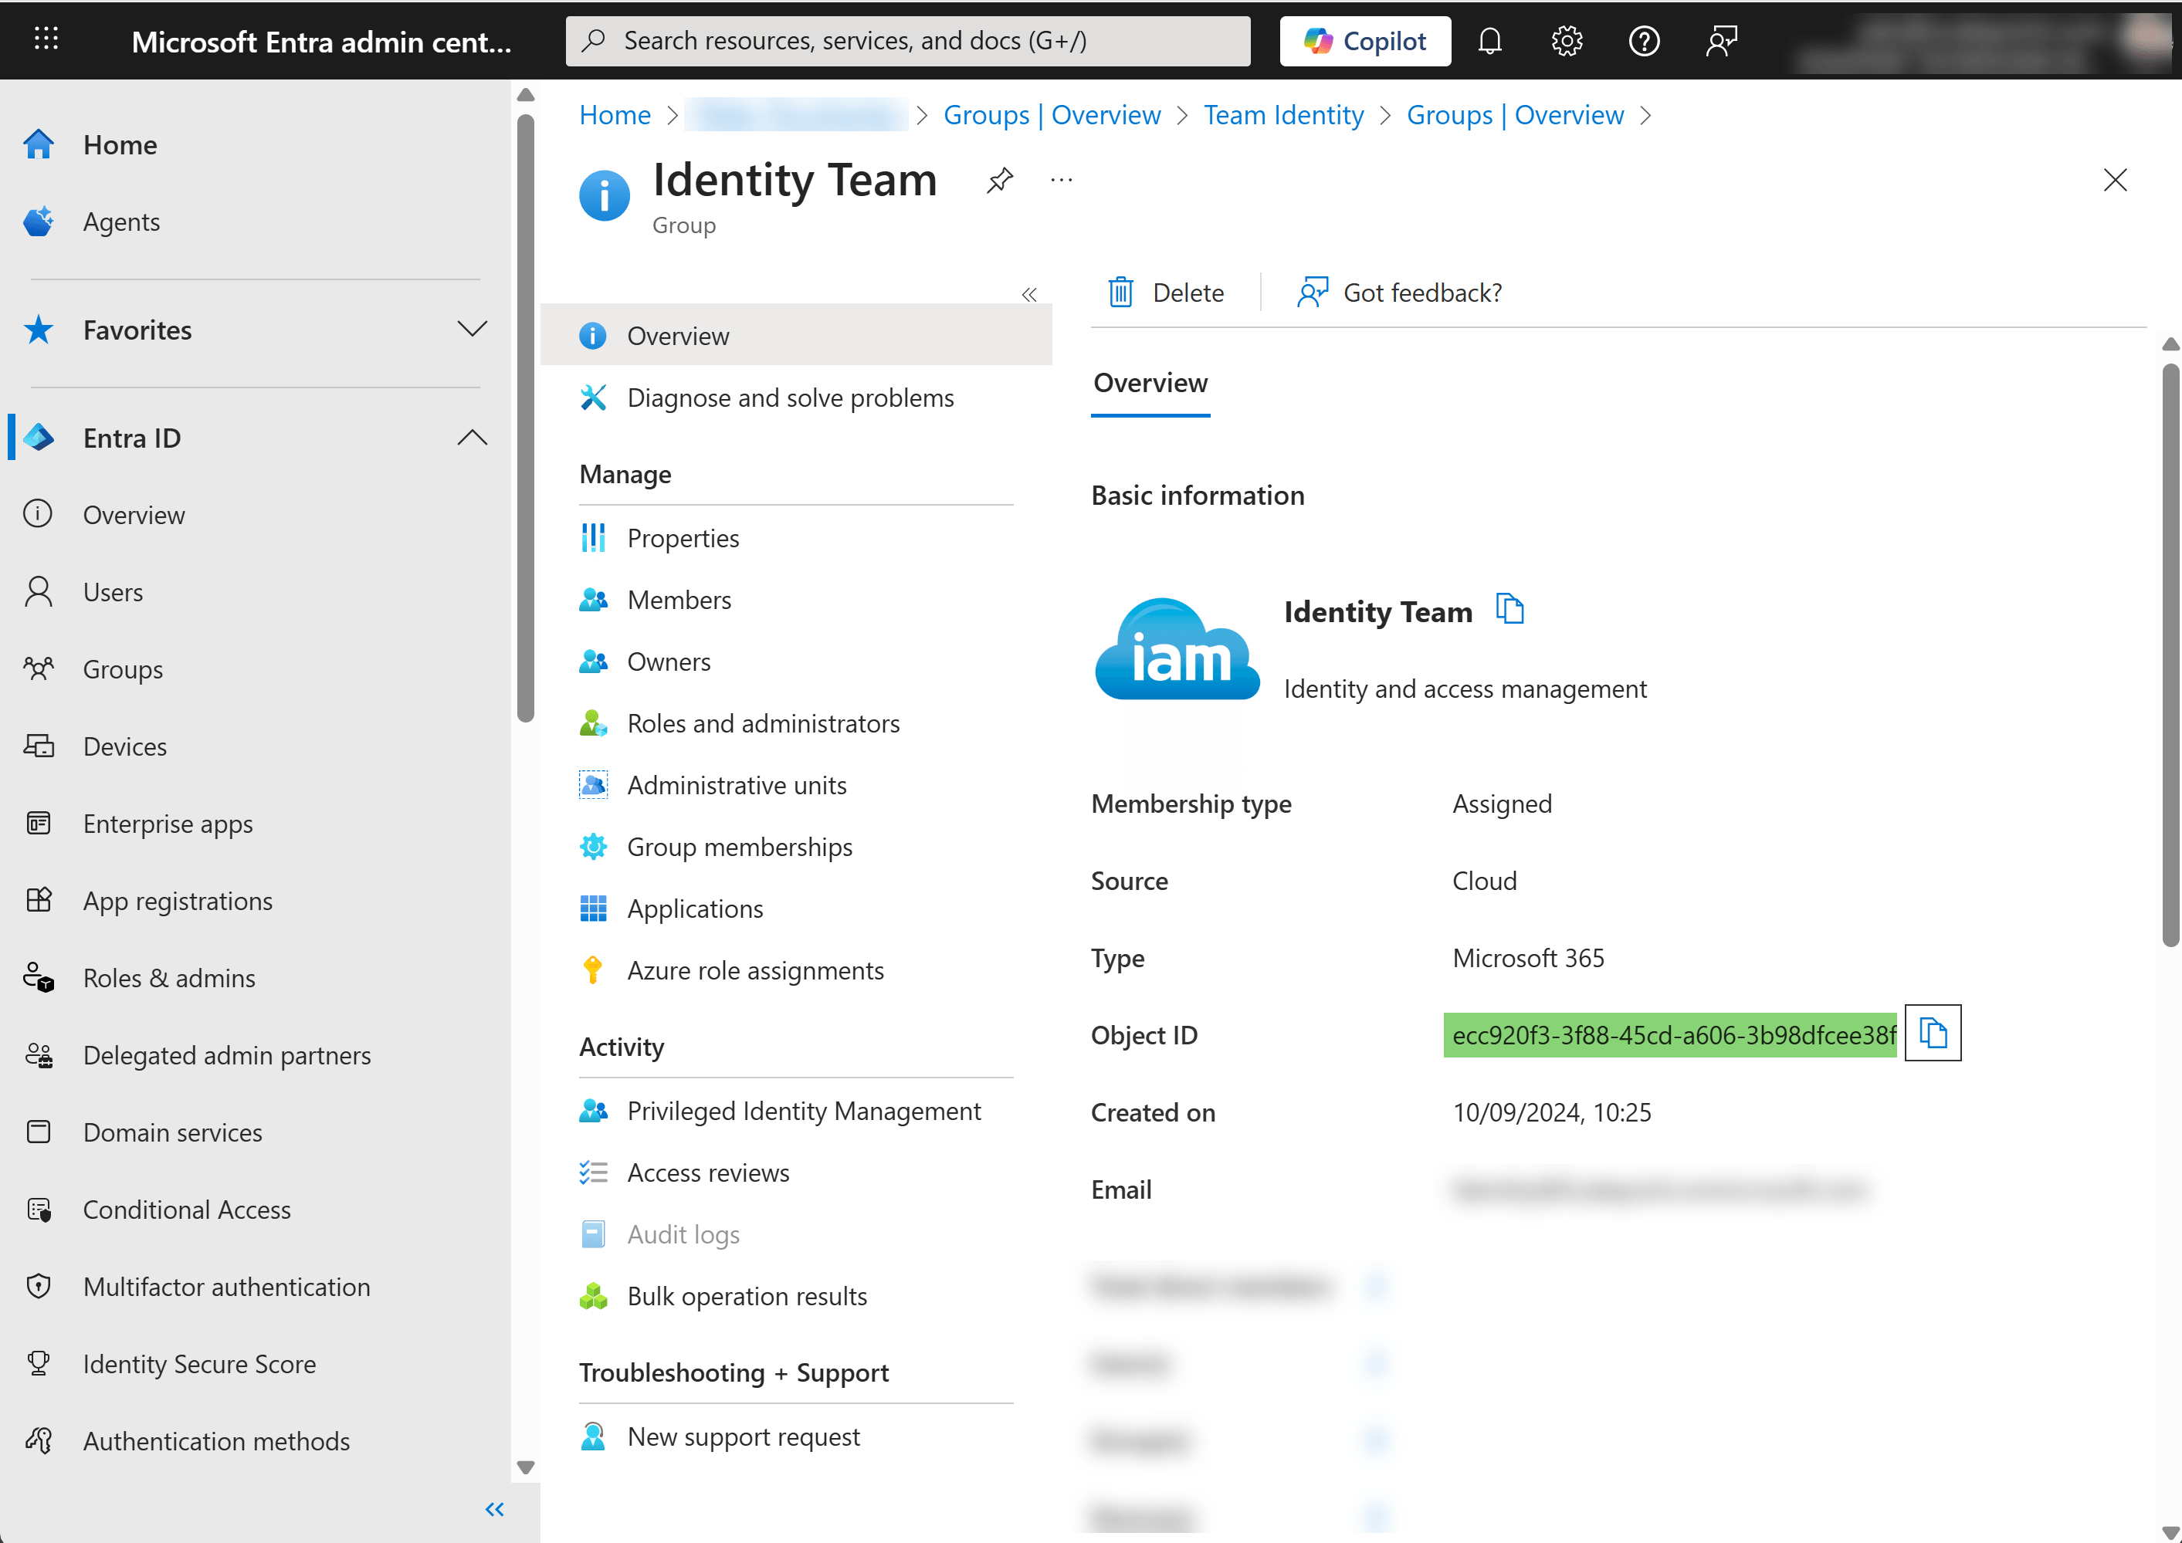Select Privileged Identity Management menu item
This screenshot has width=2182, height=1543.
coord(803,1111)
